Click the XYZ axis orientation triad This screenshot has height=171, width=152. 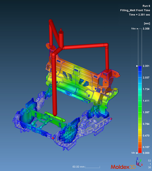(x=139, y=162)
